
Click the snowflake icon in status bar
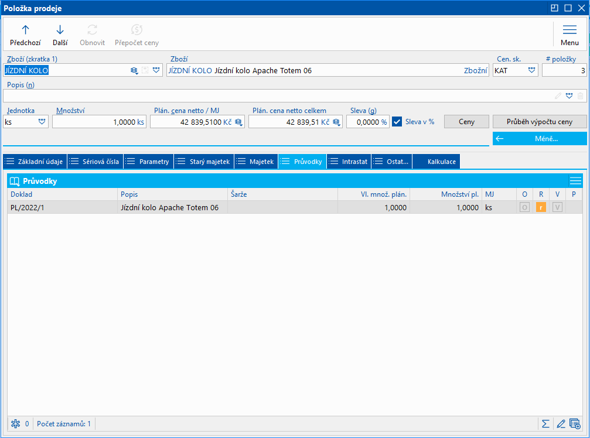tap(15, 424)
